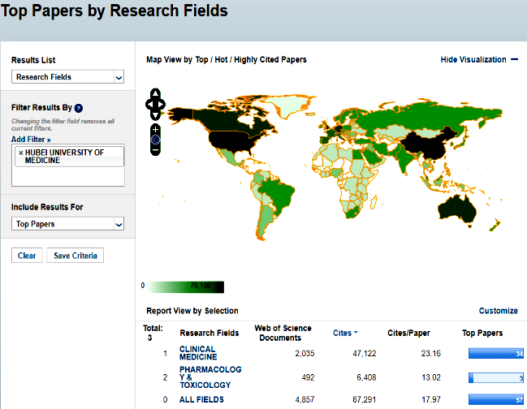This screenshot has height=409, width=527.
Task: Select Greenland on the map
Action: pos(291,104)
